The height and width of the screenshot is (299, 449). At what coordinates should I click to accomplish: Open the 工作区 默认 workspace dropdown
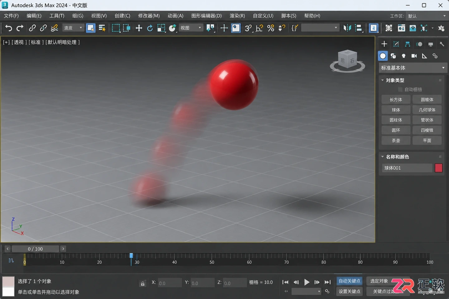click(427, 16)
